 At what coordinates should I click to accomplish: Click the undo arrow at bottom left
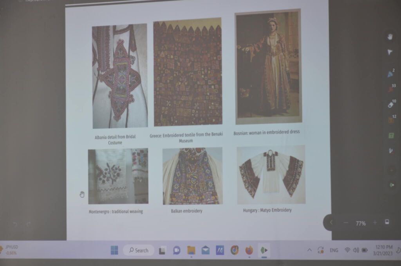coord(15,224)
